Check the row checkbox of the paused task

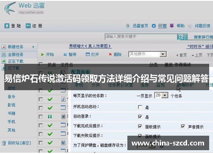(40, 117)
